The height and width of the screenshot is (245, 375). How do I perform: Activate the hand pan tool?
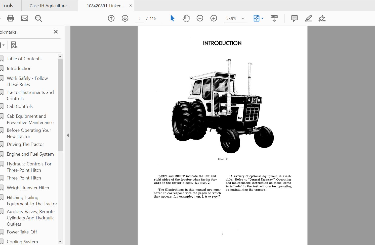[x=186, y=18]
